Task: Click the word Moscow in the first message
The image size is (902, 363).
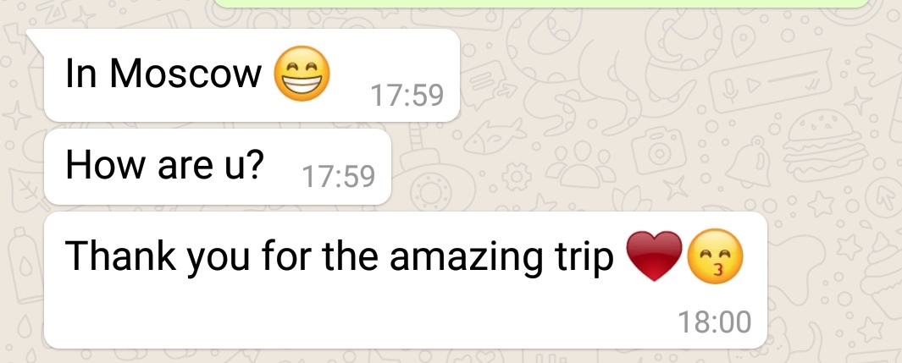Action: point(185,74)
